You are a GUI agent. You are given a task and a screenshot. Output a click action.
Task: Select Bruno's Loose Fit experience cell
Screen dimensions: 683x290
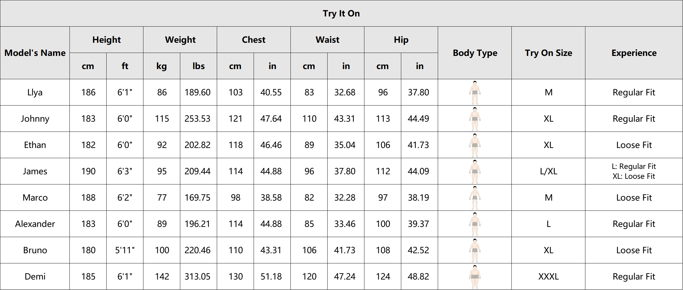coord(634,250)
